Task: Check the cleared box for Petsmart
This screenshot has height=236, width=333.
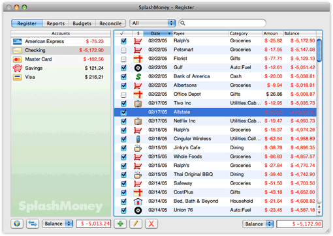Action: point(123,50)
